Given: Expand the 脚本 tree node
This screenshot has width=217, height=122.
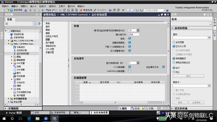Looking at the screenshot, I should pyautogui.click(x=12, y=79).
